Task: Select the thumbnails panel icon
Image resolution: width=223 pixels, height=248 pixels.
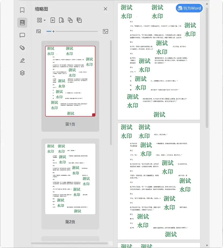Action: point(22,22)
